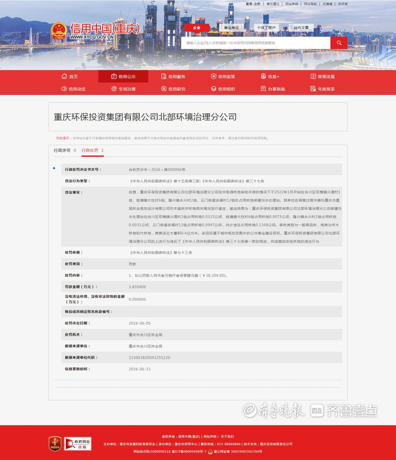Click the magnifier search button
Viewport: 396px width, 460px height.
339,43
